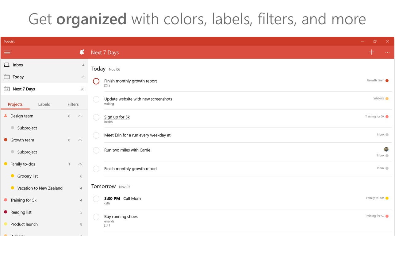
Task: Click the 3:30 PM time on Call Mom
Action: (x=112, y=198)
